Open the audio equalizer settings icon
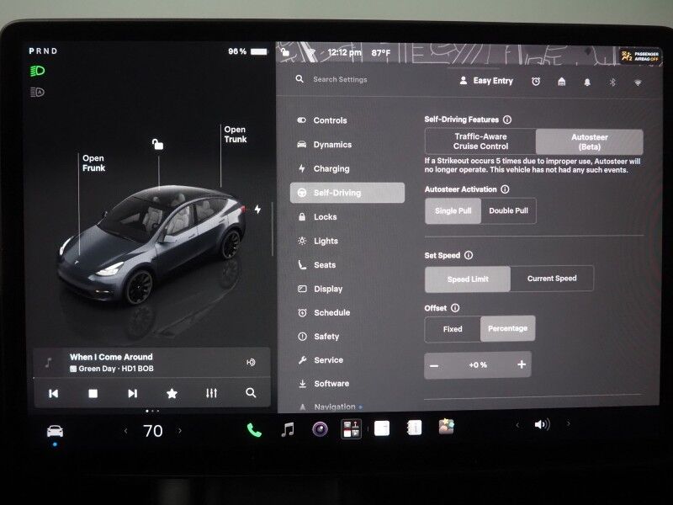Viewport: 673px width, 505px height. [x=211, y=393]
